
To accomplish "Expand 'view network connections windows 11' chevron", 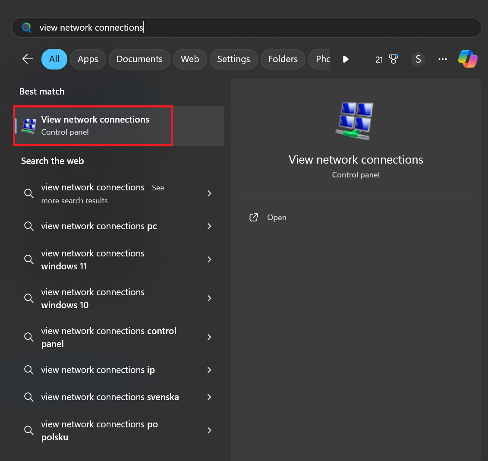I will coord(209,259).
